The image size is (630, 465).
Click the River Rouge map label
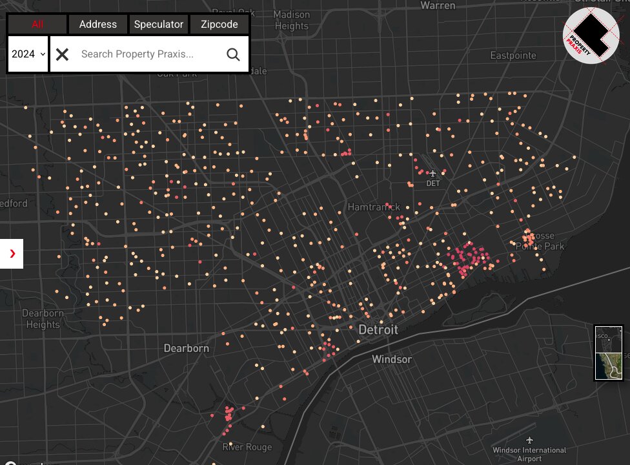(x=247, y=447)
